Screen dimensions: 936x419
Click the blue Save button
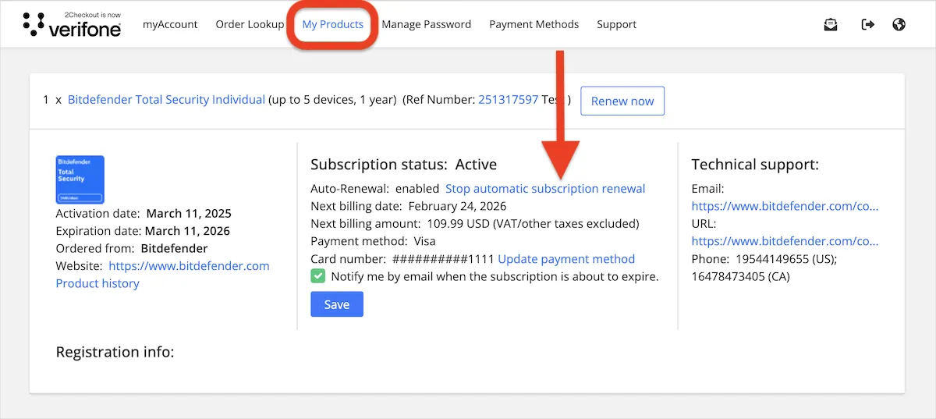[336, 304]
